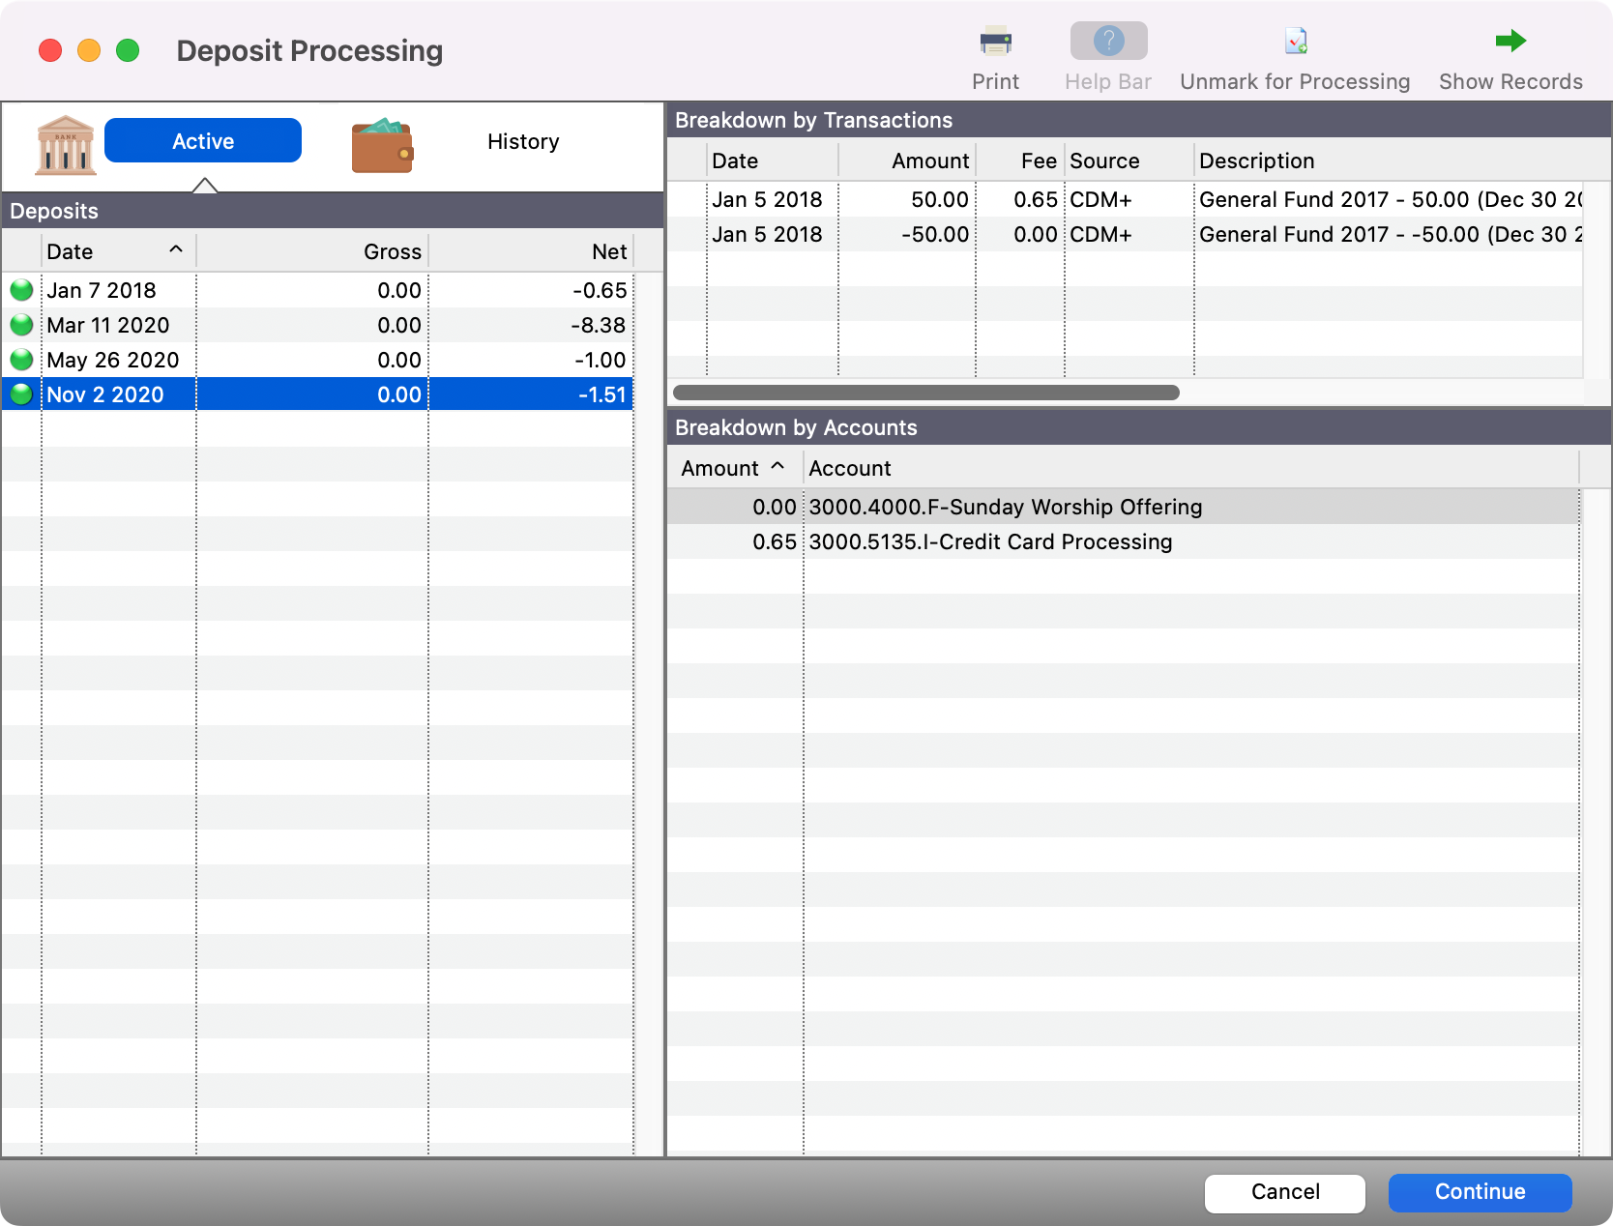Toggle the Mar 11 2020 deposit status light
The image size is (1613, 1226).
coord(20,324)
